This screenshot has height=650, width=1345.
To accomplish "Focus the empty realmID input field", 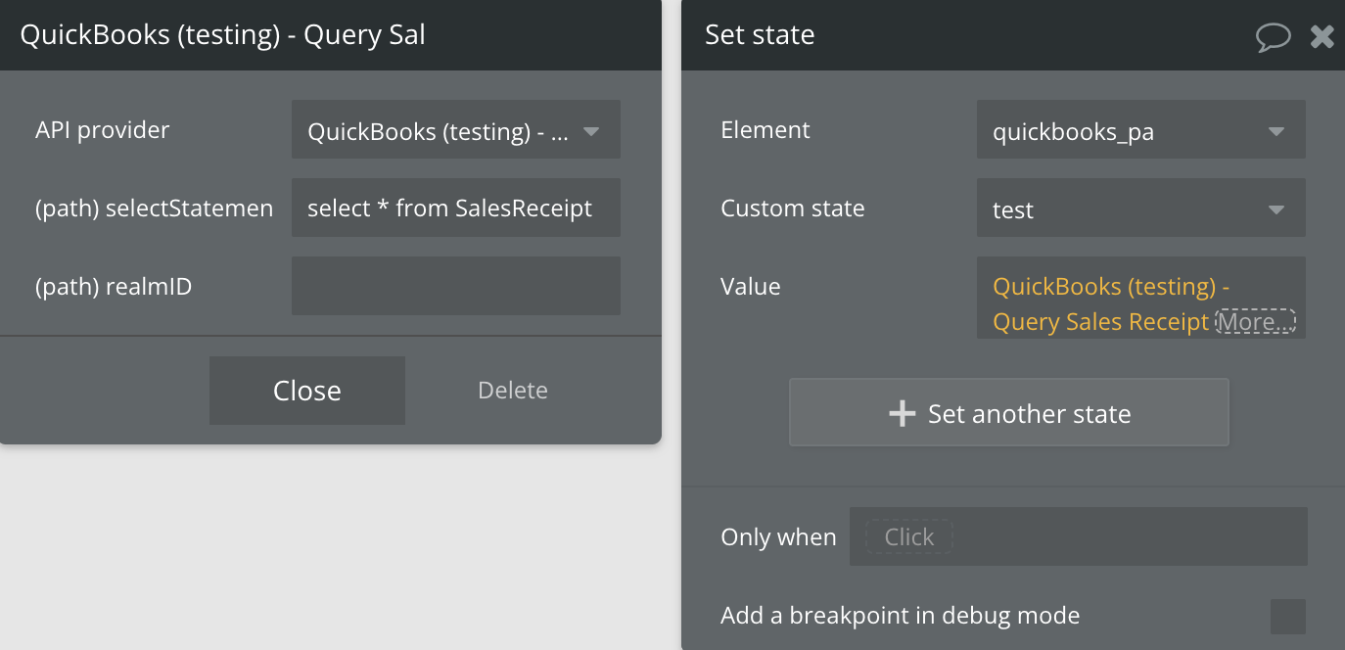I will point(456,286).
